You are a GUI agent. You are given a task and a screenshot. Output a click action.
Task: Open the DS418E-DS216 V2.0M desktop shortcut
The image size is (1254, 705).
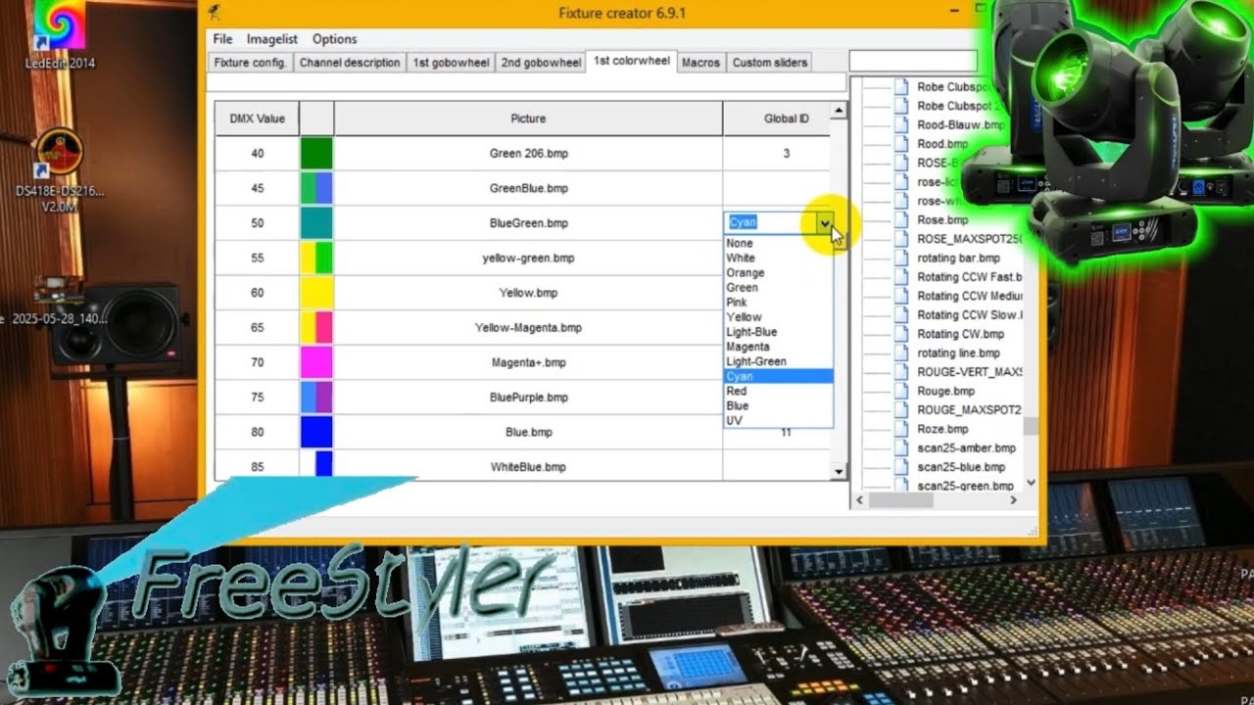(60, 170)
